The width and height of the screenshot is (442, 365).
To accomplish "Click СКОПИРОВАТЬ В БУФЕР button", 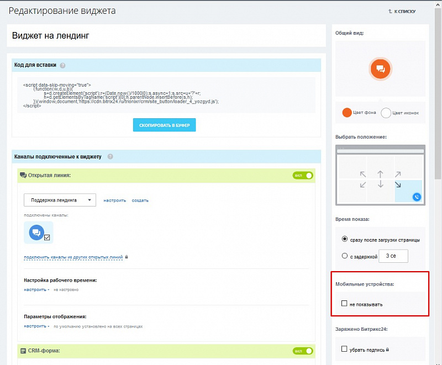I will [x=164, y=125].
